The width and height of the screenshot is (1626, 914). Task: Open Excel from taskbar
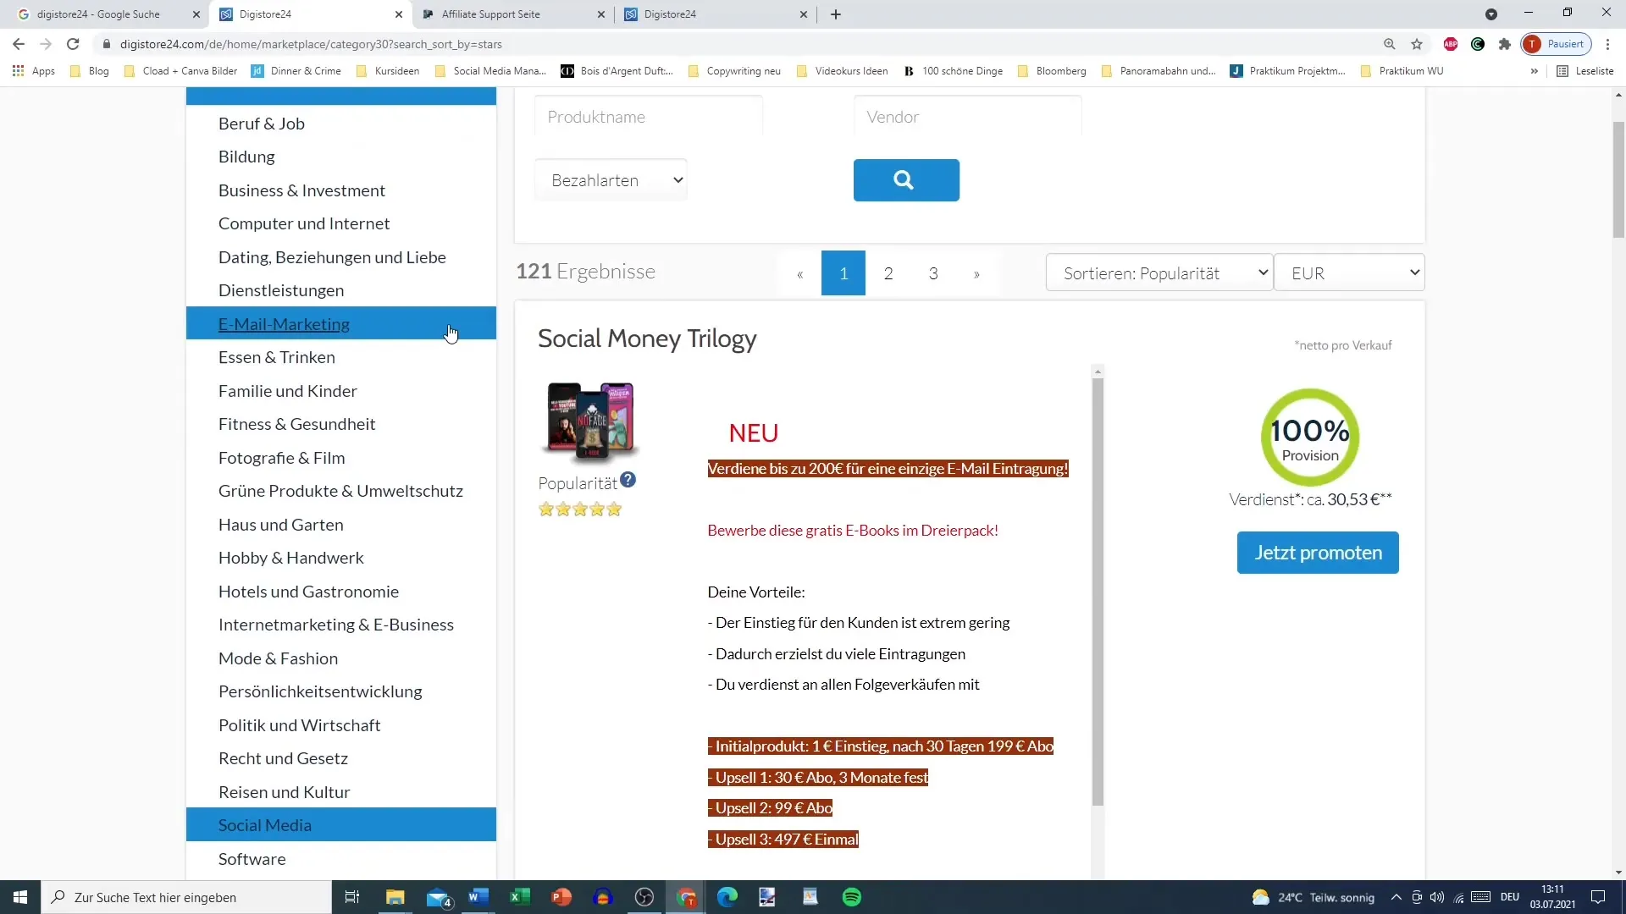click(520, 897)
